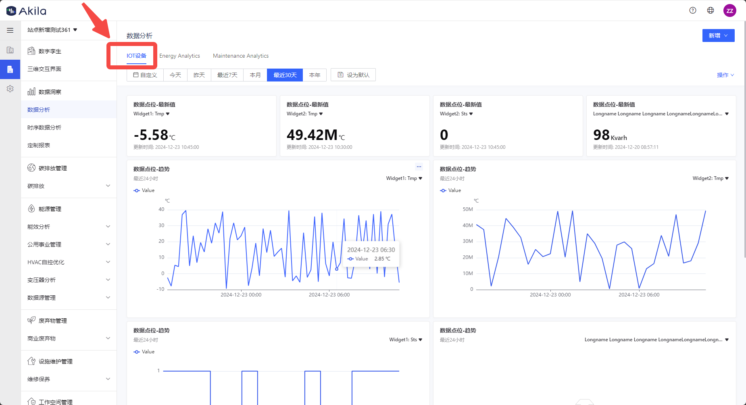The image size is (746, 405).
Task: Expand the 商业废弃物 menu
Action: (x=69, y=338)
